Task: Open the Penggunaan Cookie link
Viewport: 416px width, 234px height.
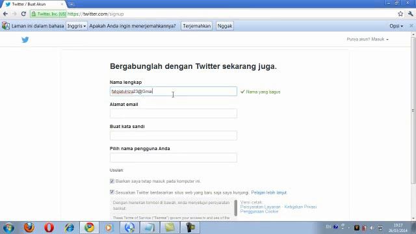Action: [259, 211]
